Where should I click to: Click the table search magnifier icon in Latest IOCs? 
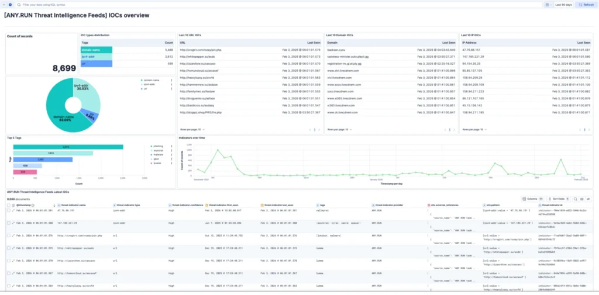tap(576, 199)
